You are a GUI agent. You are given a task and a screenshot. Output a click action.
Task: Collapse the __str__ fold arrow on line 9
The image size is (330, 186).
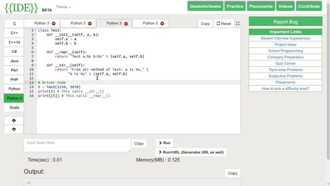click(36, 65)
